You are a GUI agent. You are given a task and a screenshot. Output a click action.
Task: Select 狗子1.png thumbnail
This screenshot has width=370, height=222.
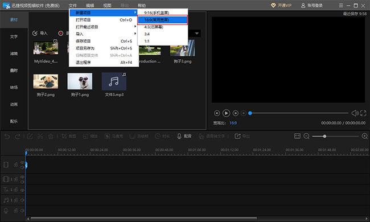[x=80, y=81]
